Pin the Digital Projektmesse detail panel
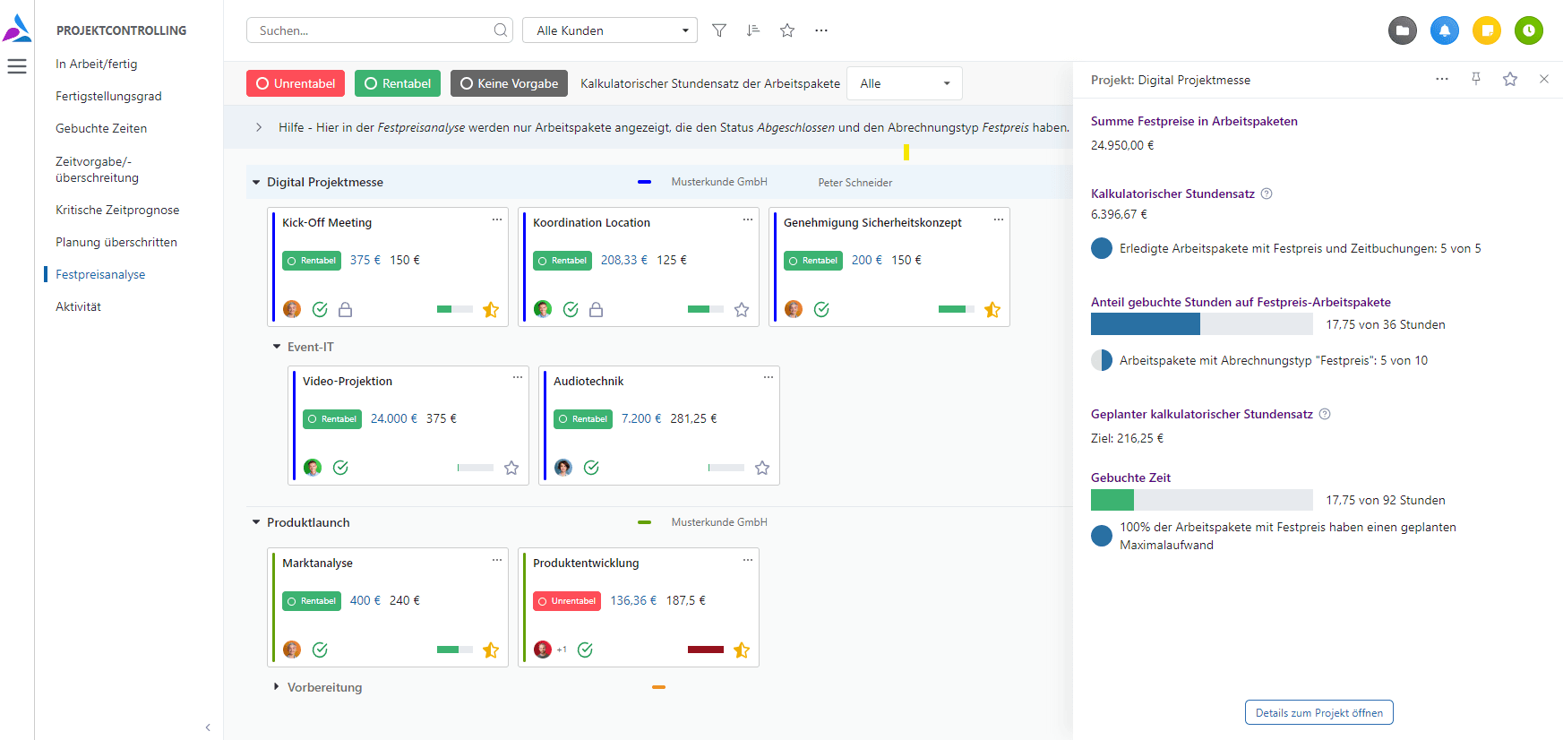1563x740 pixels. 1476,79
